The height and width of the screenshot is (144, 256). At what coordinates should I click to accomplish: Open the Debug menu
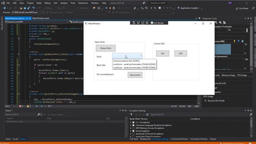tap(48, 3)
